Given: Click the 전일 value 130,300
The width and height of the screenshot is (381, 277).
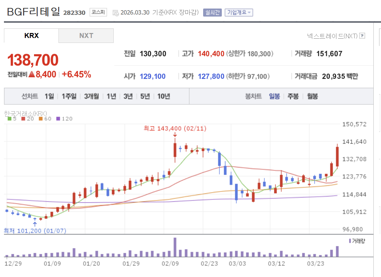Looking at the screenshot, I should pyautogui.click(x=153, y=54).
